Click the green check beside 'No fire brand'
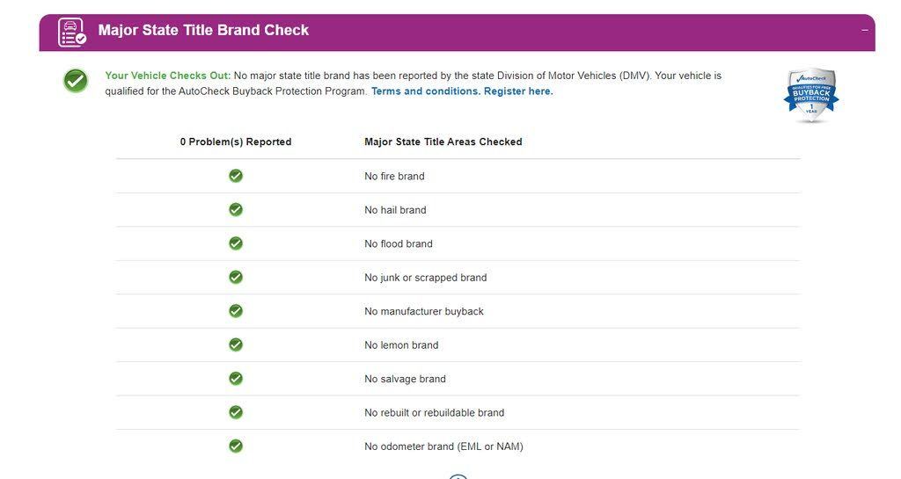 236,176
